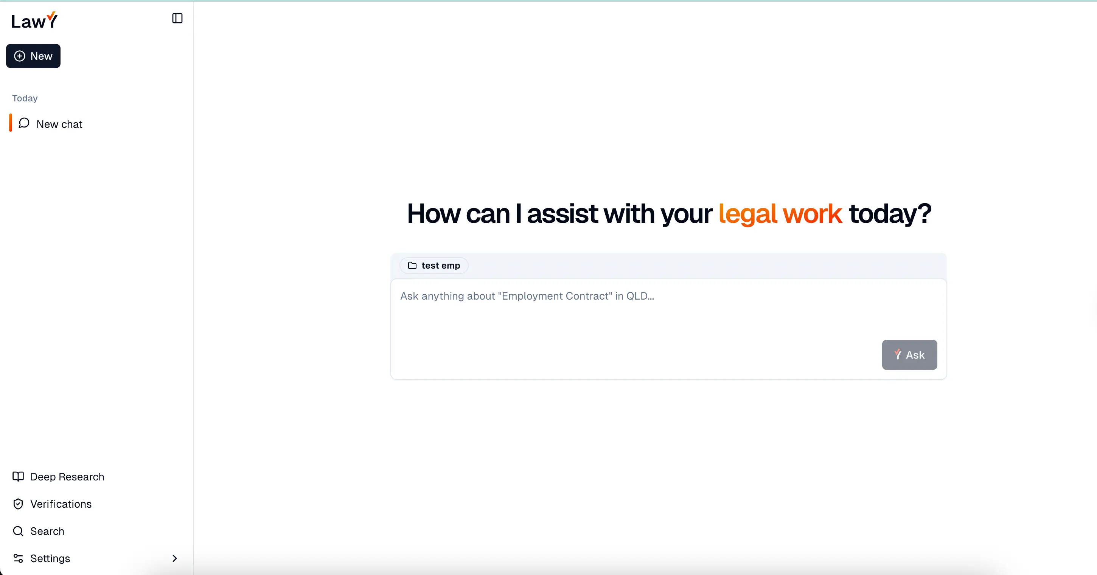Click the folder icon in test emp chip
Image resolution: width=1097 pixels, height=575 pixels.
412,265
